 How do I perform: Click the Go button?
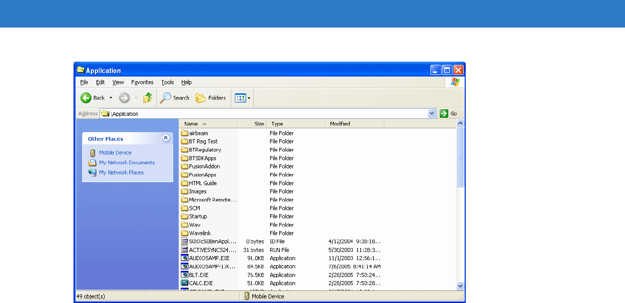tap(448, 114)
